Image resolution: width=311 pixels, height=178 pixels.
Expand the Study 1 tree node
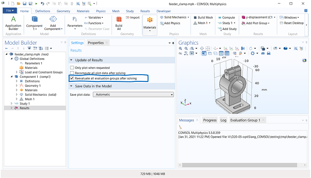pos(12,103)
